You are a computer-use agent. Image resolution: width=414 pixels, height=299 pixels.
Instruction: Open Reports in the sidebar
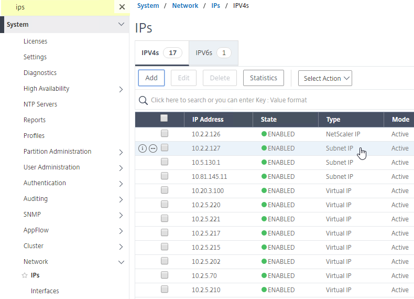[x=35, y=120]
